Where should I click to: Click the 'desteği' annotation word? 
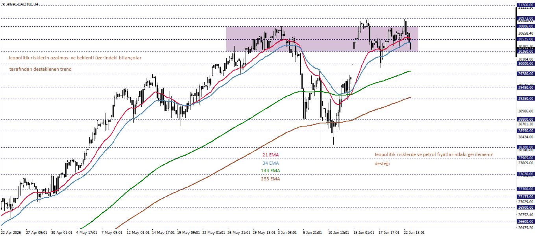(x=382, y=164)
